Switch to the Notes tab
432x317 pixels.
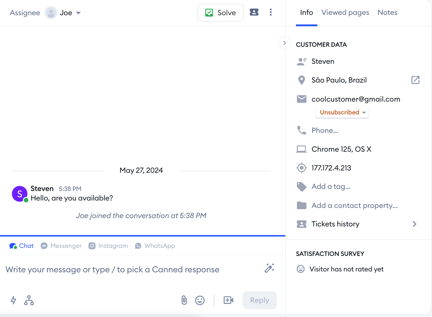388,13
